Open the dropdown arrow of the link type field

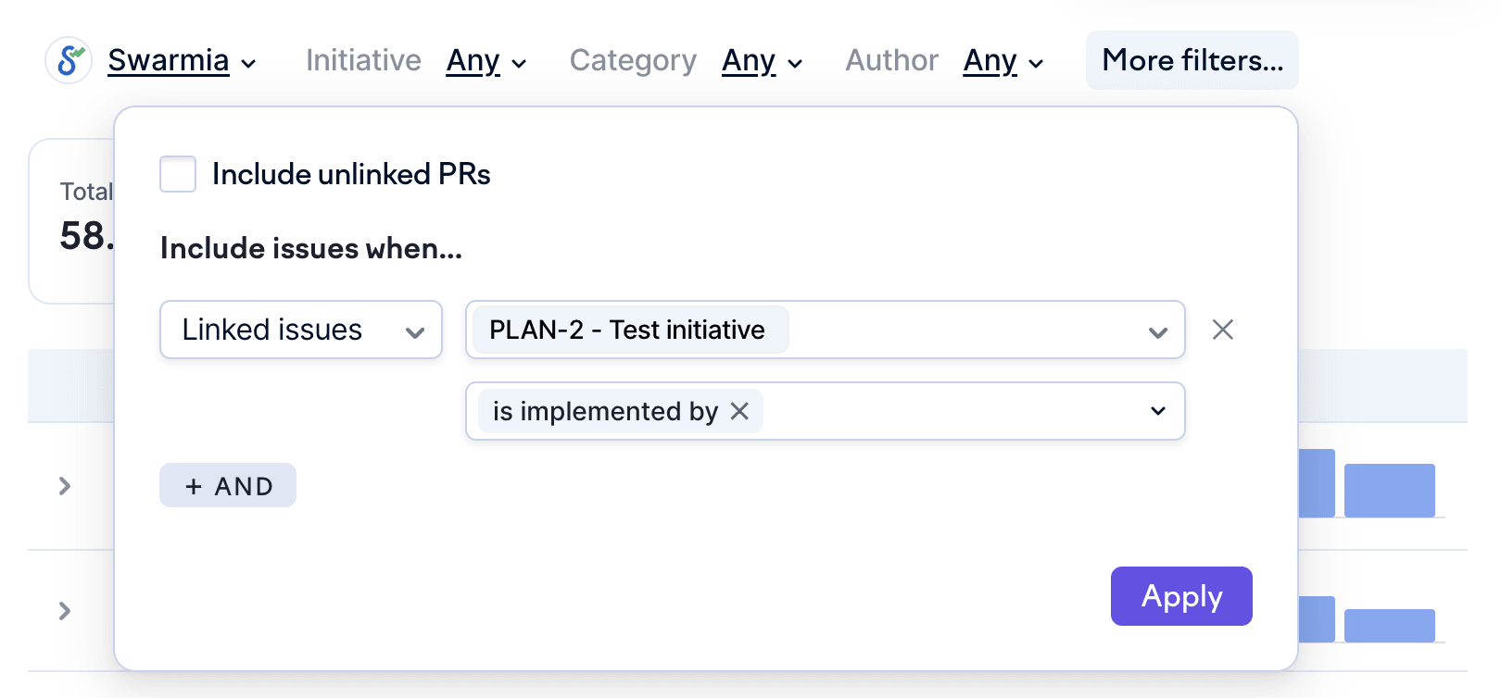tap(1157, 411)
